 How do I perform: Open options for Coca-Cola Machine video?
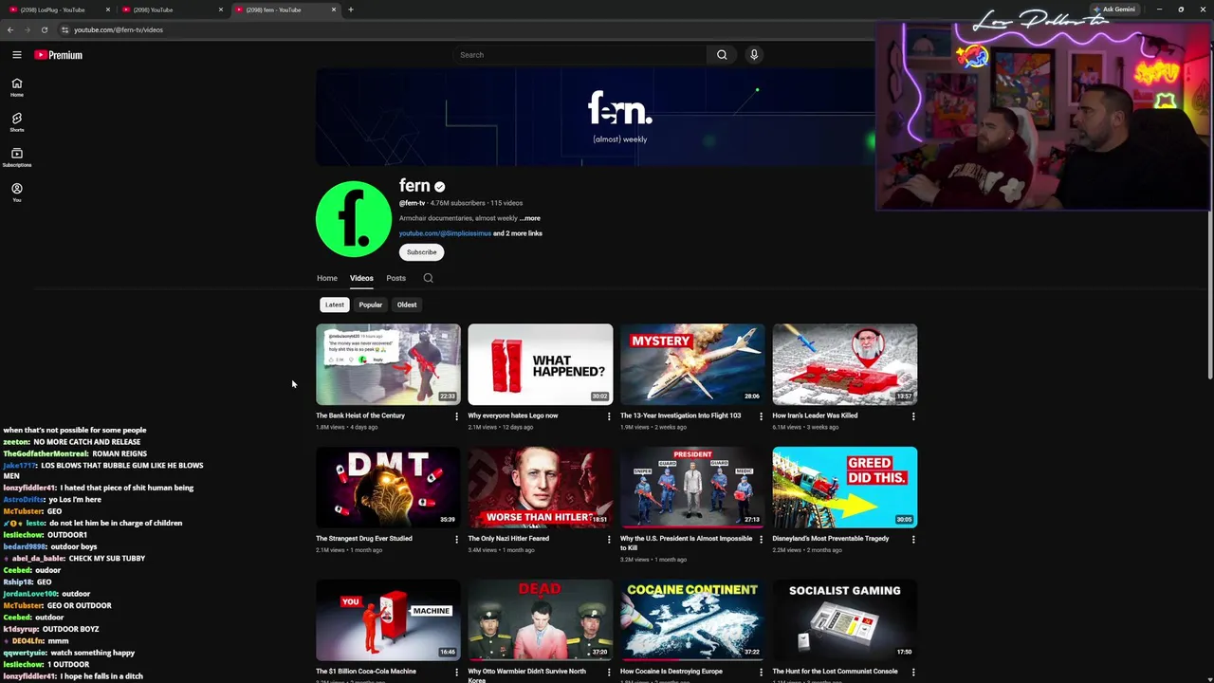[456, 672]
